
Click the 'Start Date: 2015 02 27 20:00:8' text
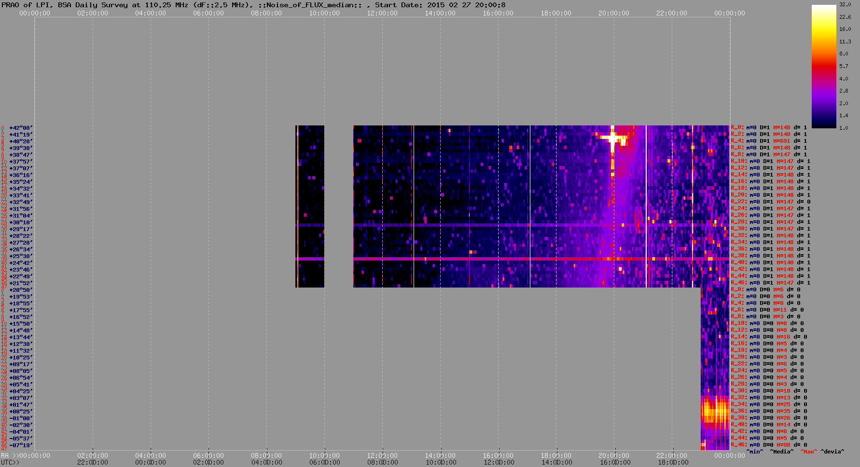click(x=440, y=5)
